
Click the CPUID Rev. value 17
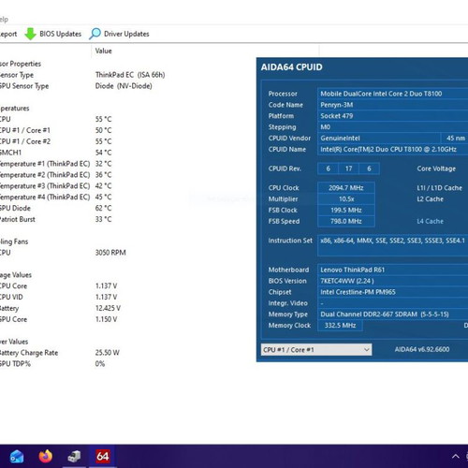click(348, 168)
